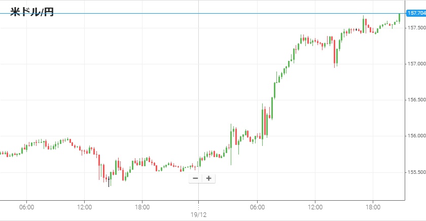The height and width of the screenshot is (221, 426).
Task: Click the zoom out minus button
Action: (195, 178)
